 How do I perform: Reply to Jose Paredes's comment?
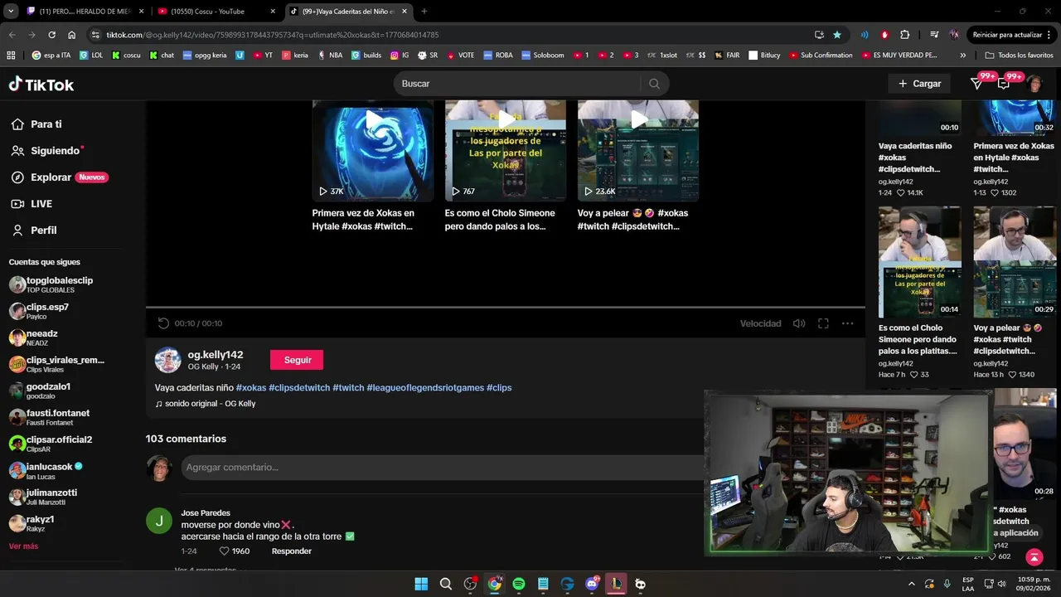(x=292, y=551)
